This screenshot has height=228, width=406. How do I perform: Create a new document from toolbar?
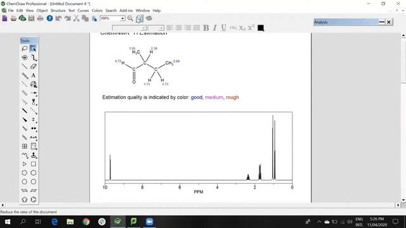pyautogui.click(x=4, y=18)
